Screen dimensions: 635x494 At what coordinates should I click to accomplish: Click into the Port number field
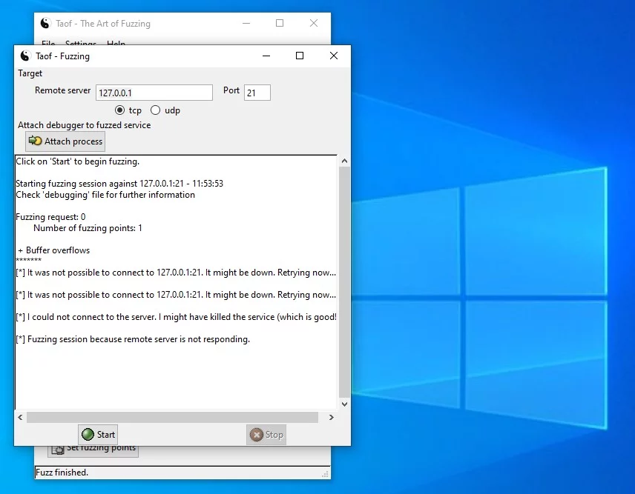[257, 93]
